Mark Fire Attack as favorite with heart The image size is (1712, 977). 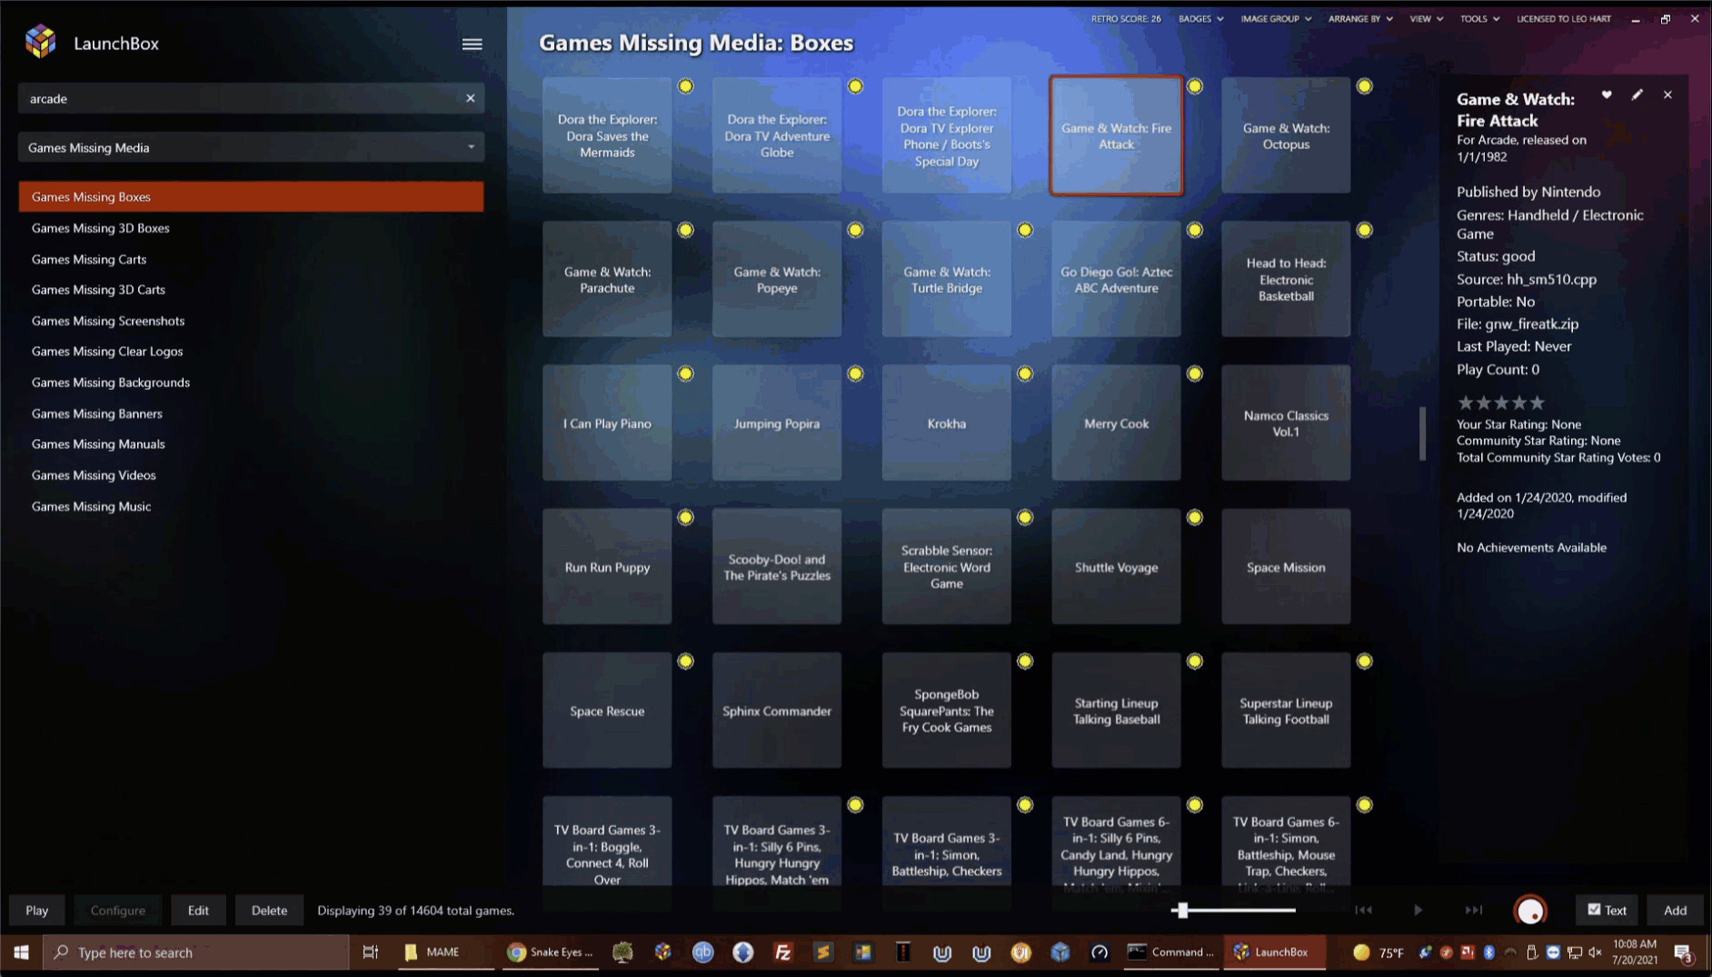pyautogui.click(x=1607, y=95)
